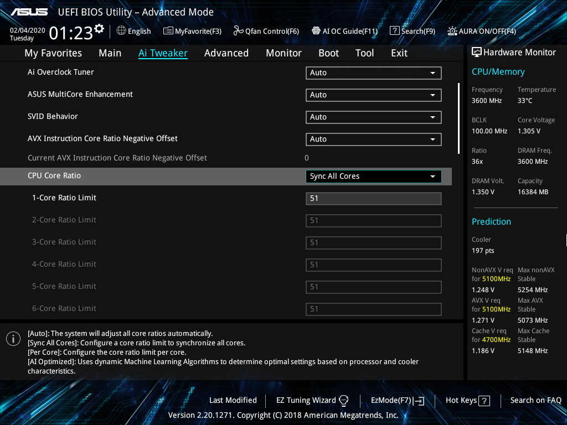The height and width of the screenshot is (425, 567).
Task: Click the ASUS logo
Action: [x=29, y=12]
